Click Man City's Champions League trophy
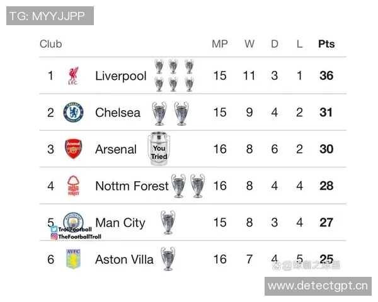This screenshot has width=378, height=302. pos(168,222)
